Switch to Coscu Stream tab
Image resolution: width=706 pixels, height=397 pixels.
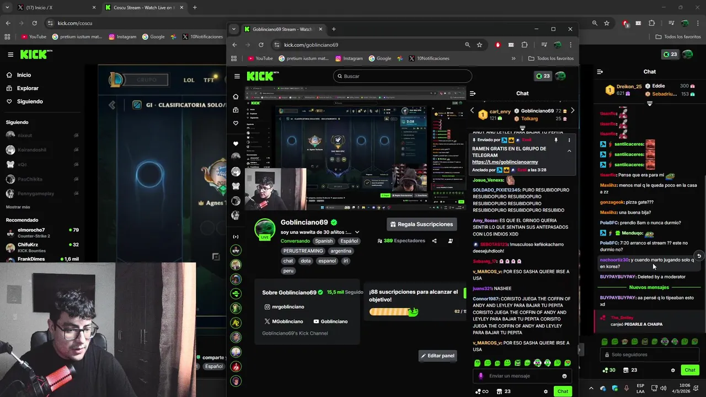[x=145, y=8]
